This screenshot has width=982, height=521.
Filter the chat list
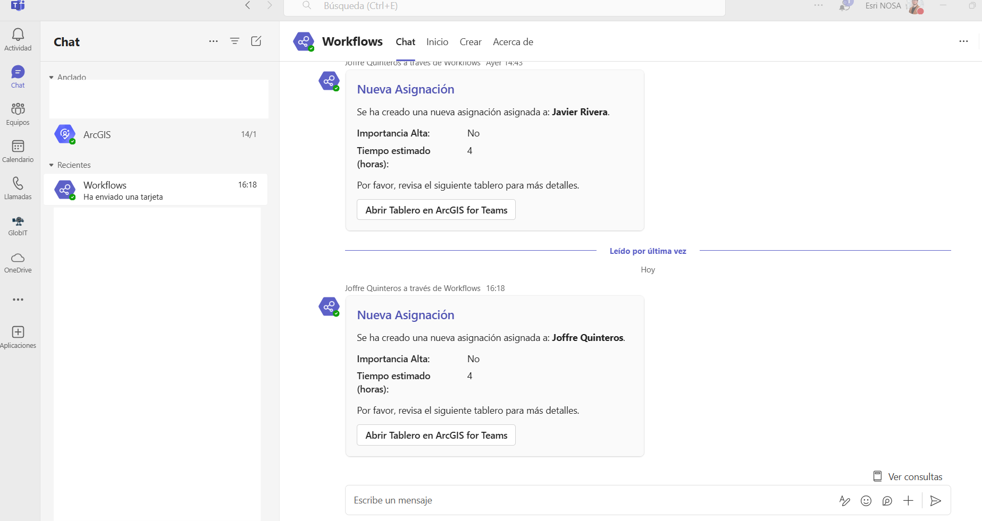(x=234, y=41)
